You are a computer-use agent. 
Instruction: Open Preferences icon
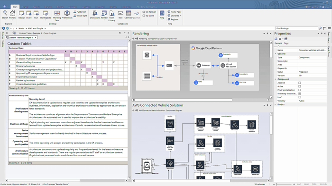tap(67, 13)
